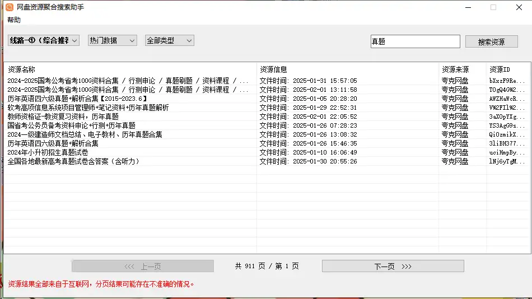Select the 2024一级建造师文档总结 row
Viewport: 532px width, 299px height.
(x=85, y=134)
